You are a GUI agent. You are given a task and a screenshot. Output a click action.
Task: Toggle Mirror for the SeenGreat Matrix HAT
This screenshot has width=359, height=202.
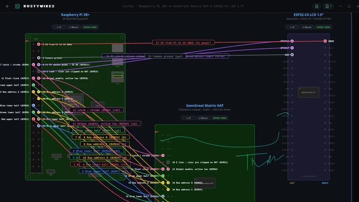pyautogui.click(x=202, y=118)
